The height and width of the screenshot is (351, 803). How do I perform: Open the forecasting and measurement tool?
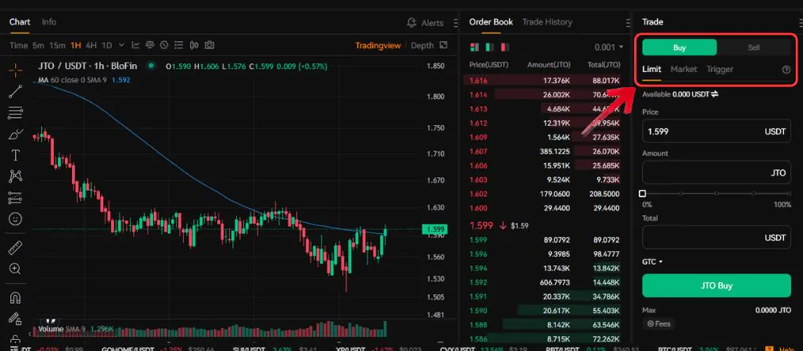15,198
